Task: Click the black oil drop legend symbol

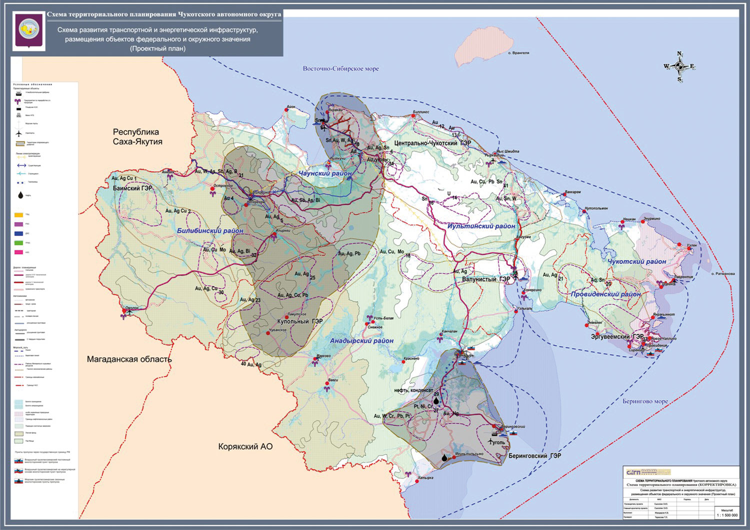Action: pyautogui.click(x=20, y=195)
